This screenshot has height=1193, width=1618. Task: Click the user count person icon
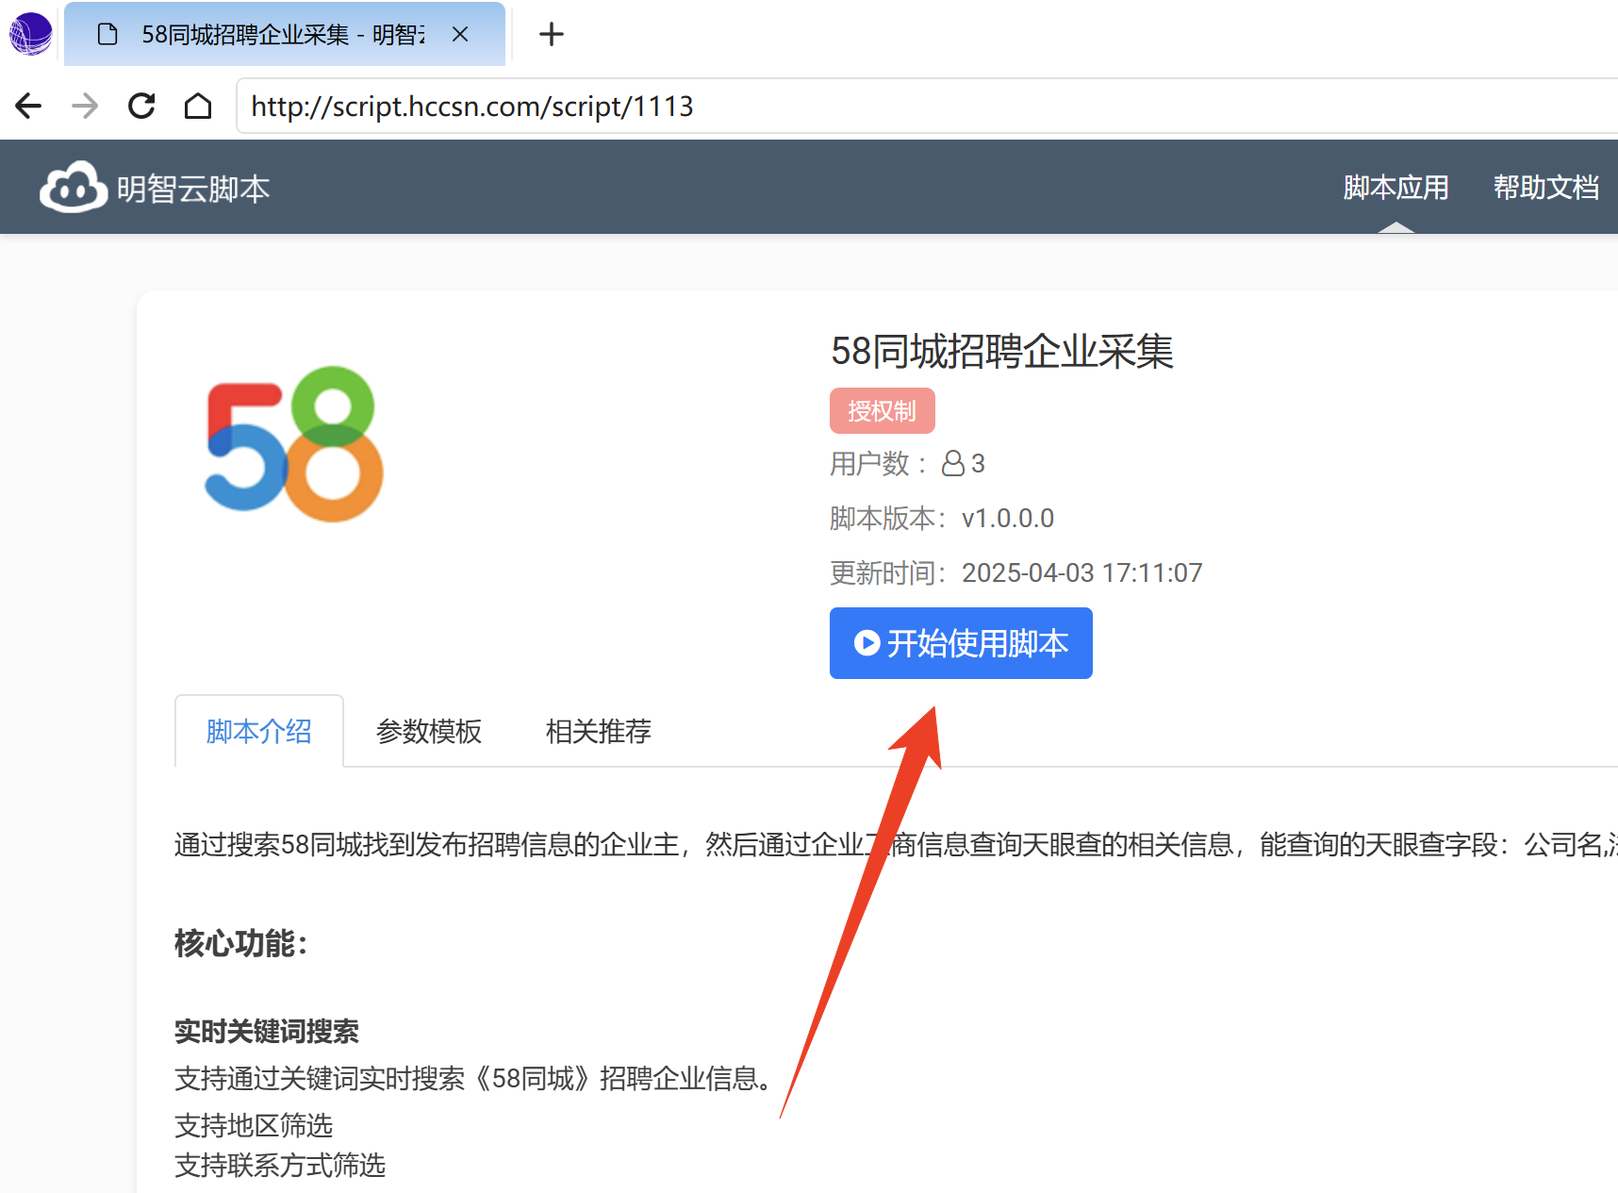click(953, 463)
